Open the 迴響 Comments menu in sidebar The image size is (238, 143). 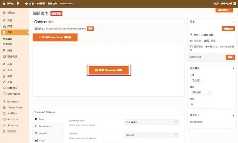tap(8, 51)
